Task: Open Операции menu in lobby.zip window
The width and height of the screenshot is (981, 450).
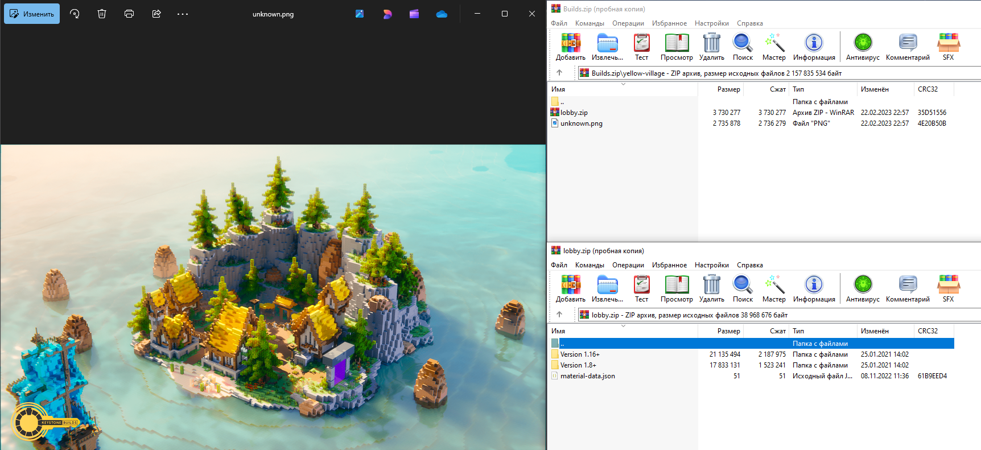Action: coord(628,265)
